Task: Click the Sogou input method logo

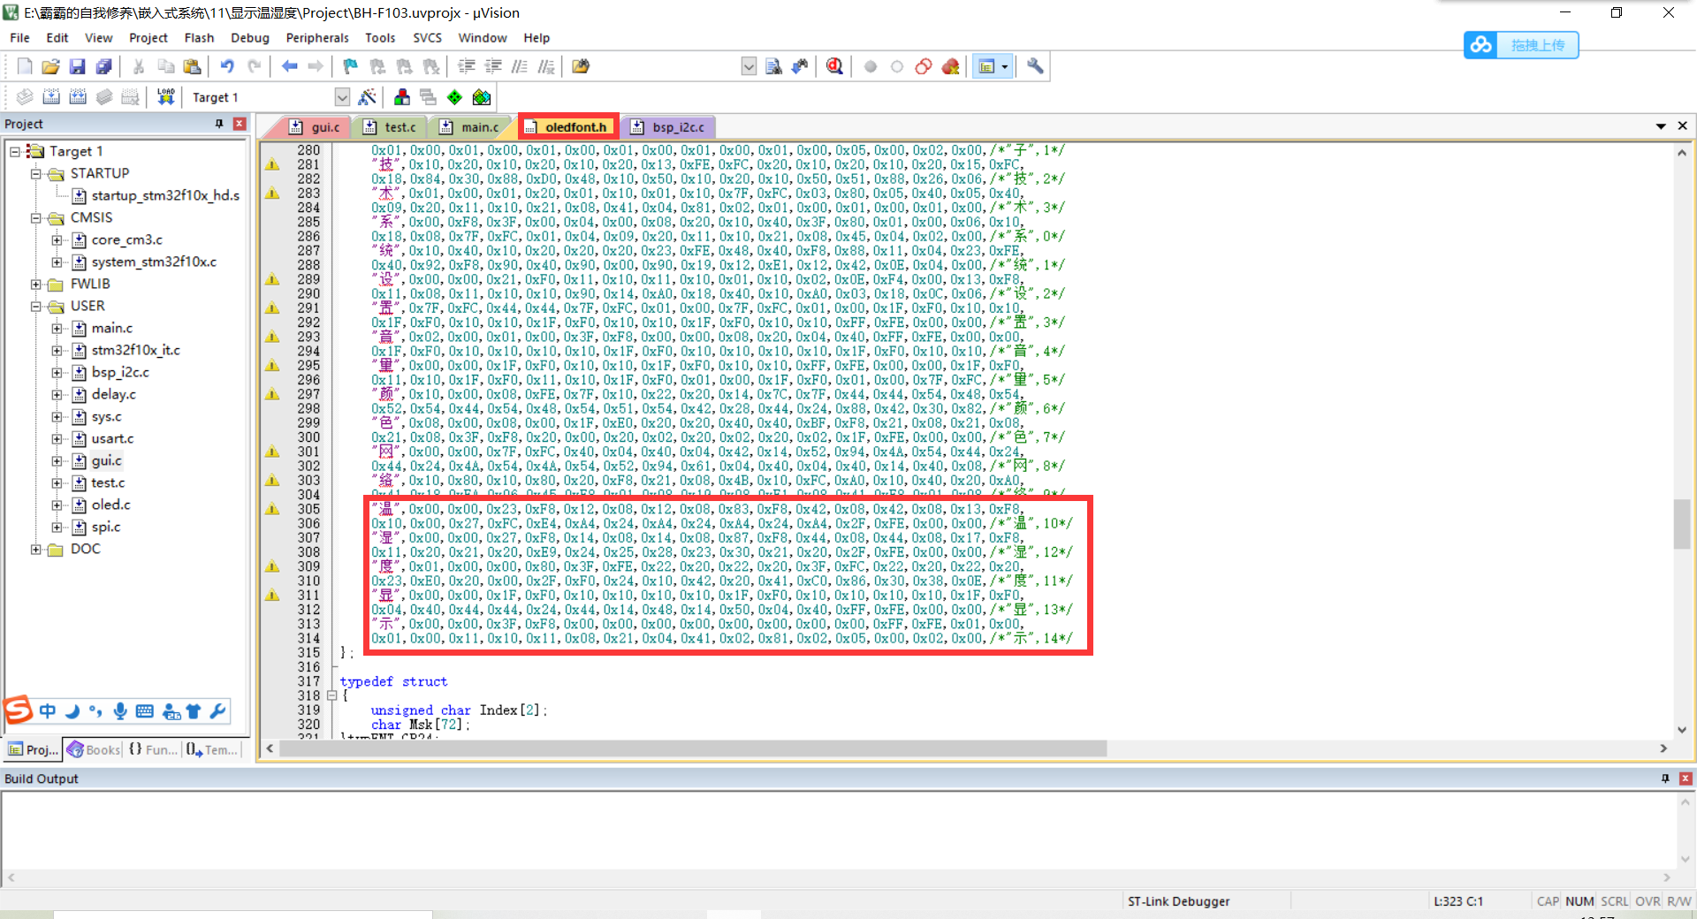Action: [x=18, y=710]
